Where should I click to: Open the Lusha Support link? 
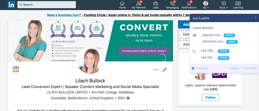tap(234, 68)
